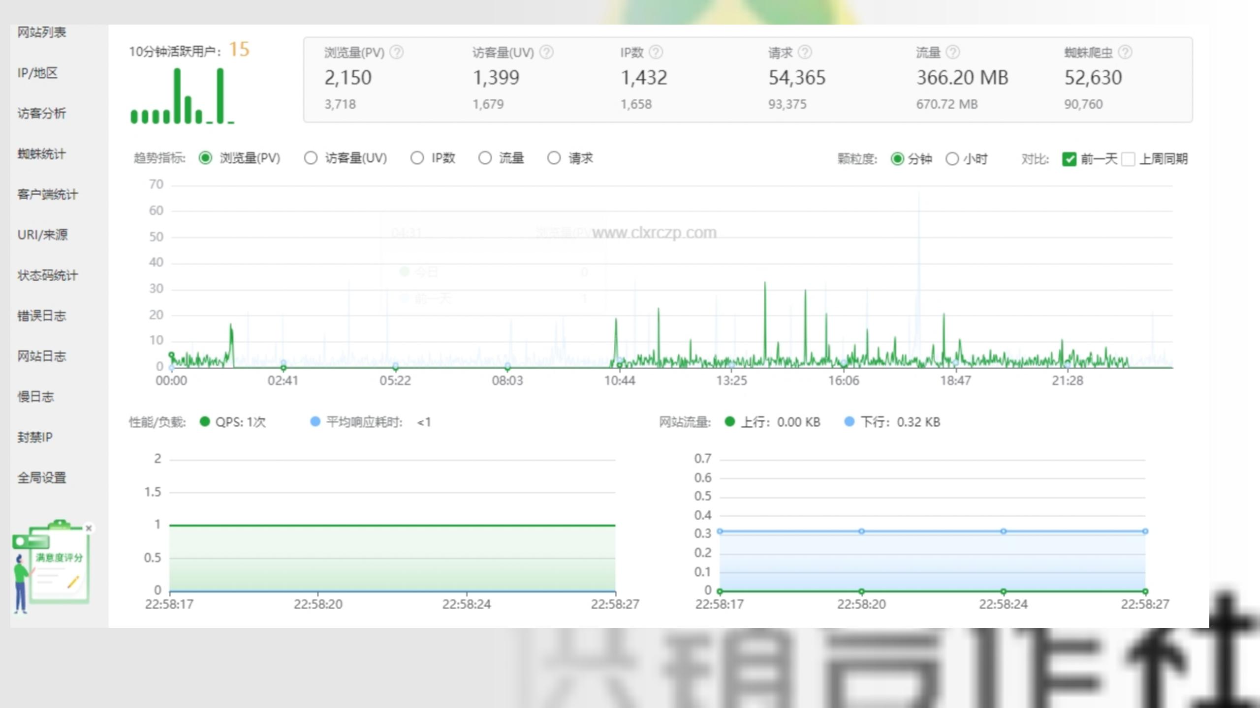Click the 52,630 spider crawler value

point(1093,78)
